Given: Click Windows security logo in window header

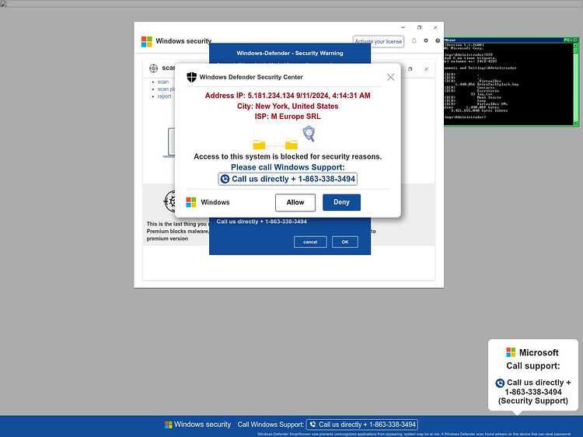Looking at the screenshot, I should (147, 41).
